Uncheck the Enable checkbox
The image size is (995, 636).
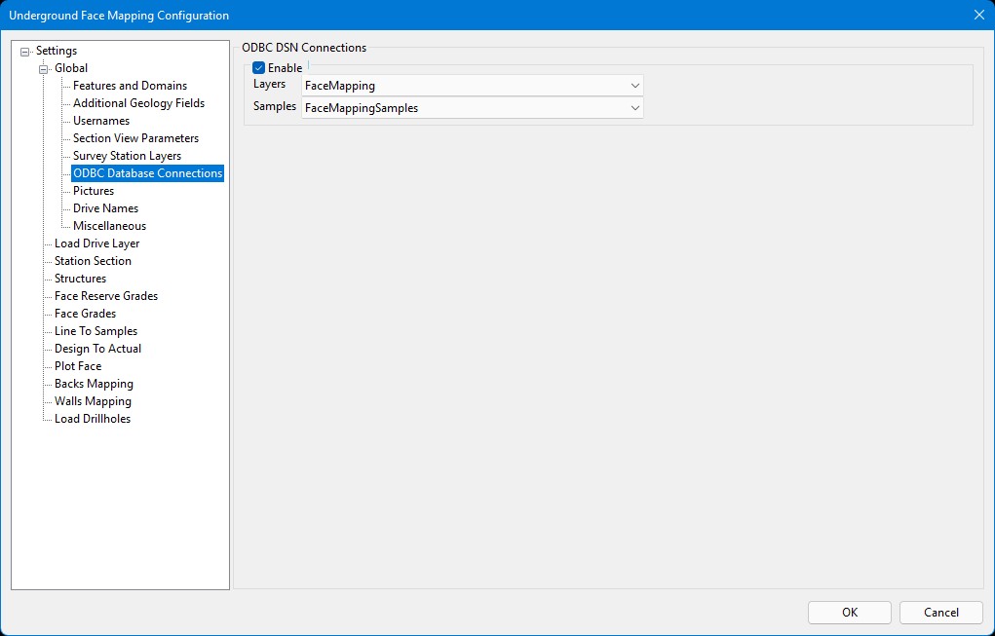259,68
